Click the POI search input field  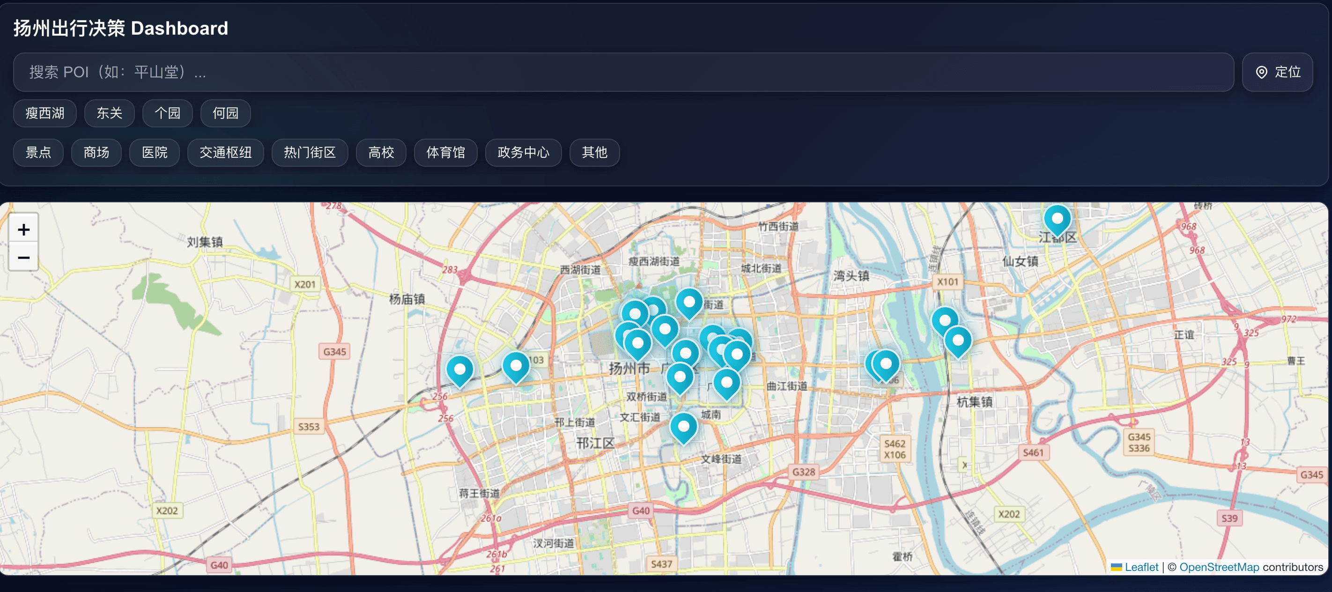click(x=621, y=72)
